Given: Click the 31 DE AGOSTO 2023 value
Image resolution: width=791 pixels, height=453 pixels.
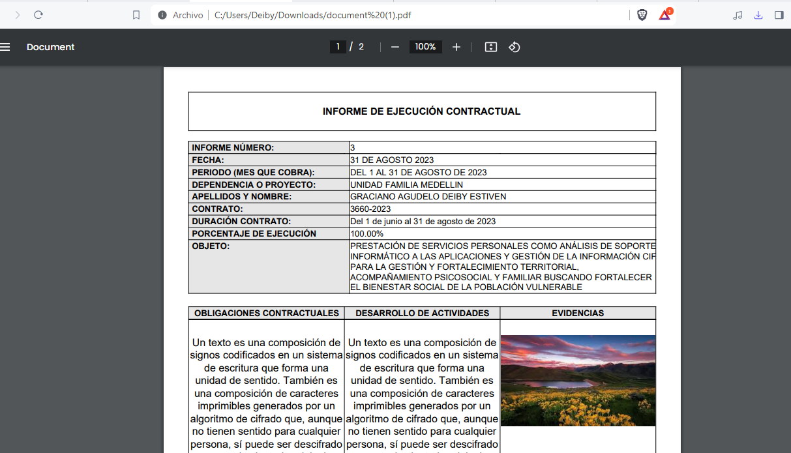Looking at the screenshot, I should 392,160.
